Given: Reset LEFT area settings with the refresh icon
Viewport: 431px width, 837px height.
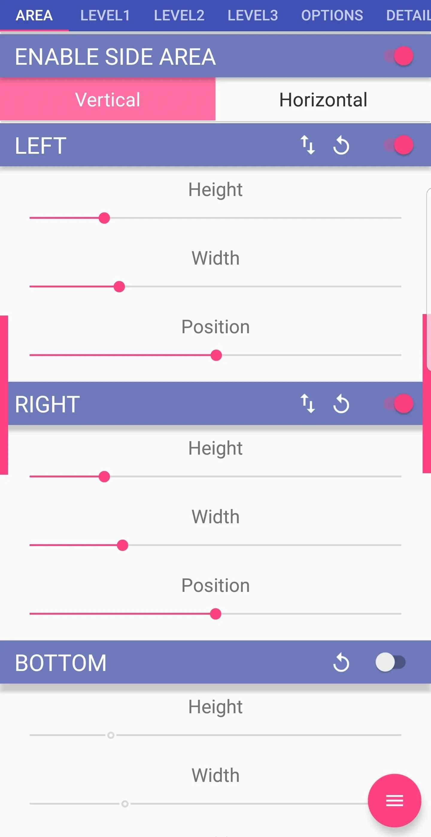Looking at the screenshot, I should point(341,145).
